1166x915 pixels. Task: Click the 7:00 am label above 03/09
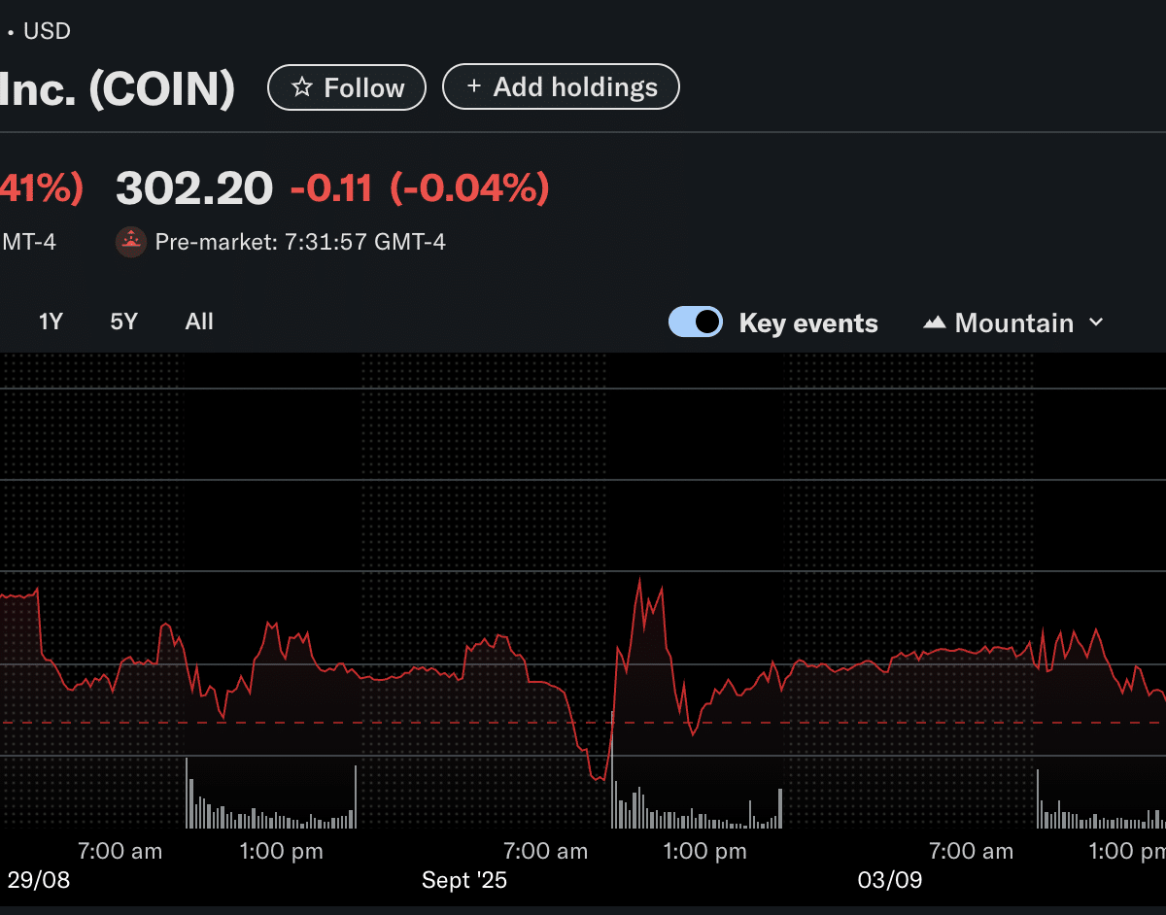click(x=971, y=852)
